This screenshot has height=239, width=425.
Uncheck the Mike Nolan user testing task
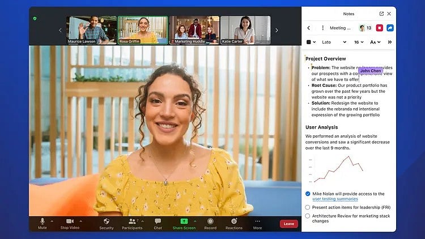click(x=308, y=194)
